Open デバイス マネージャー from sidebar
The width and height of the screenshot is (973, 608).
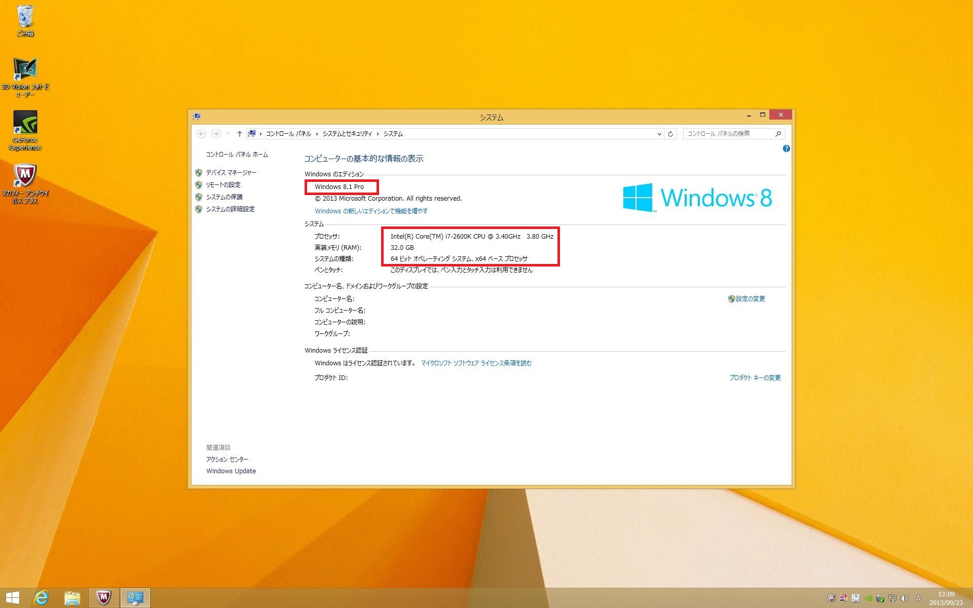[231, 173]
